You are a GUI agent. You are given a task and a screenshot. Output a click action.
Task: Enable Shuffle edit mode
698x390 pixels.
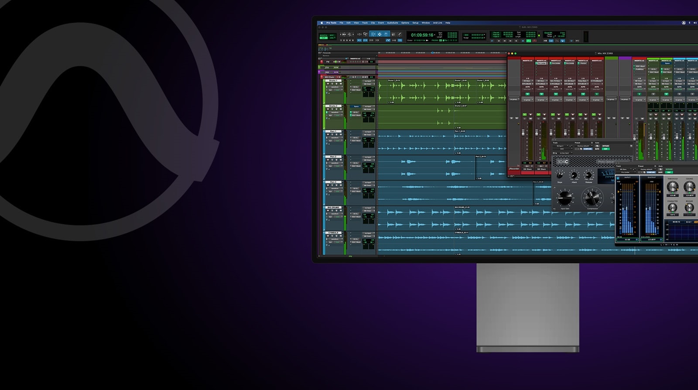coord(323,35)
